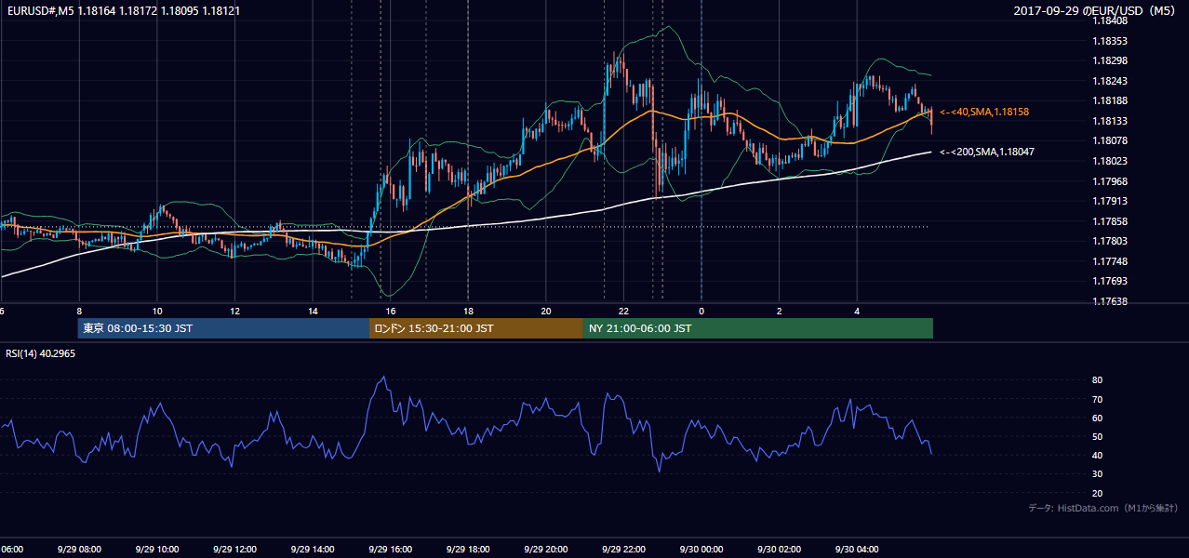
Task: Click the 9/29 14:00 time axis label
Action: [311, 549]
